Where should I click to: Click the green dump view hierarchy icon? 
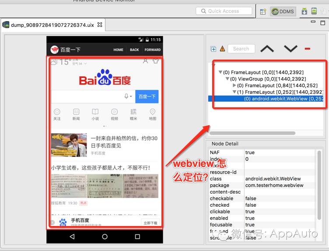[314, 11]
